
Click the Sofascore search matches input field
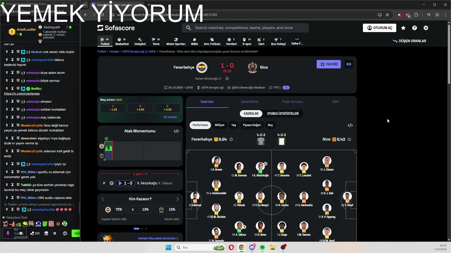point(245,28)
